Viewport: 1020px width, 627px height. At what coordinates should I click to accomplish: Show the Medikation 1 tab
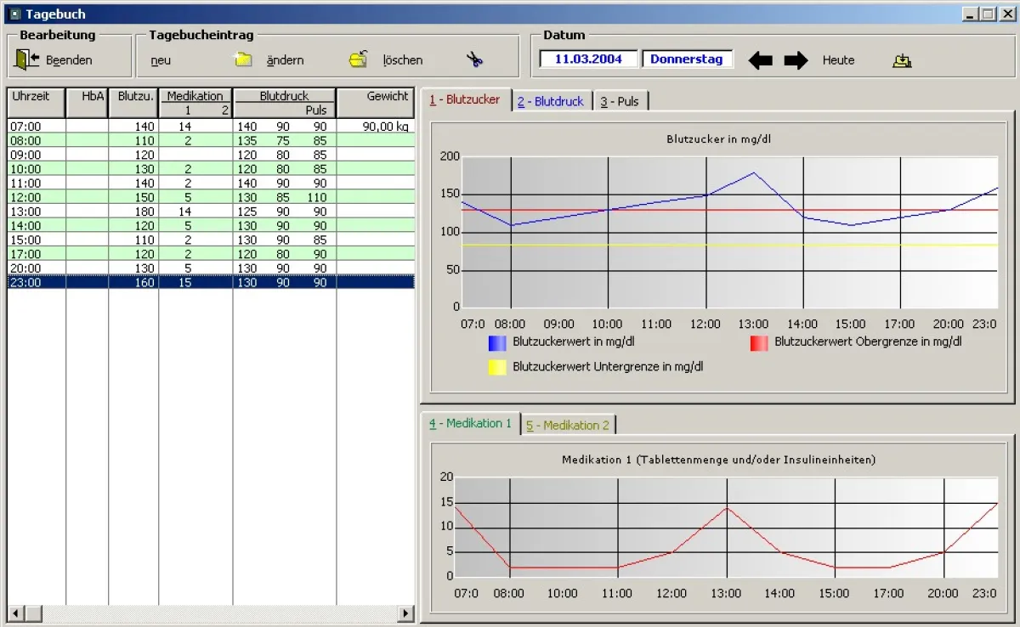pyautogui.click(x=470, y=423)
